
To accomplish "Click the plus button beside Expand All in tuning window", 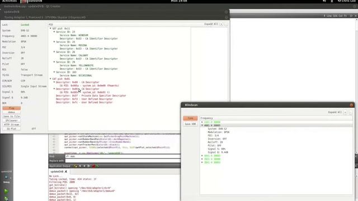I will [x=222, y=24].
